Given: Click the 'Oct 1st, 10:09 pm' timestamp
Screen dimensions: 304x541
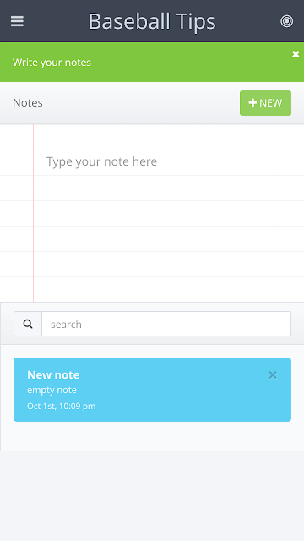Looking at the screenshot, I should point(62,406).
